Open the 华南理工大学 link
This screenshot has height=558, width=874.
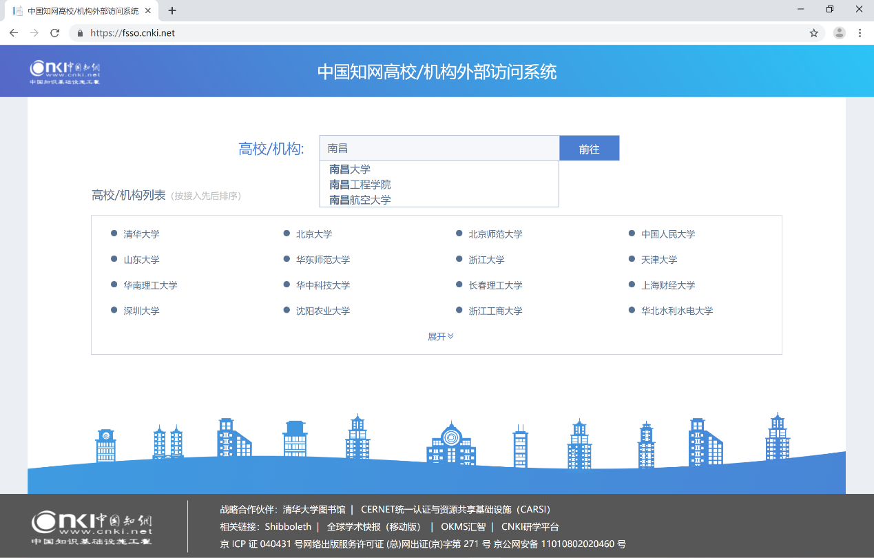(x=150, y=285)
